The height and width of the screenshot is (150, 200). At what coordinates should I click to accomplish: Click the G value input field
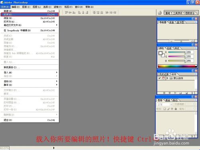tap(190, 57)
